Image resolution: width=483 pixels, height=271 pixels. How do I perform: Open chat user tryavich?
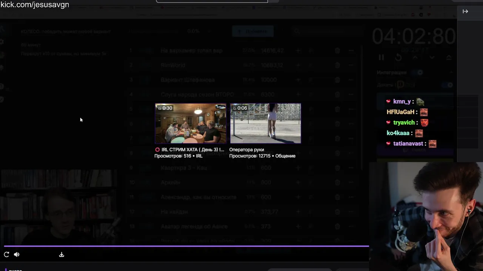click(404, 122)
